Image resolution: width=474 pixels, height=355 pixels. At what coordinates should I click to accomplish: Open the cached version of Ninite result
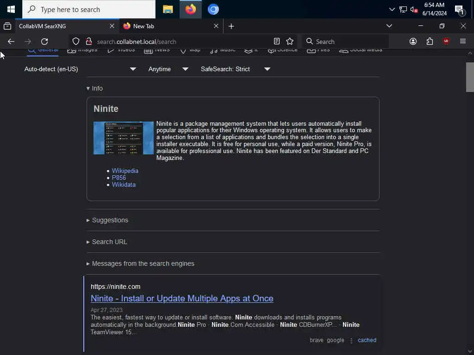coord(367,340)
